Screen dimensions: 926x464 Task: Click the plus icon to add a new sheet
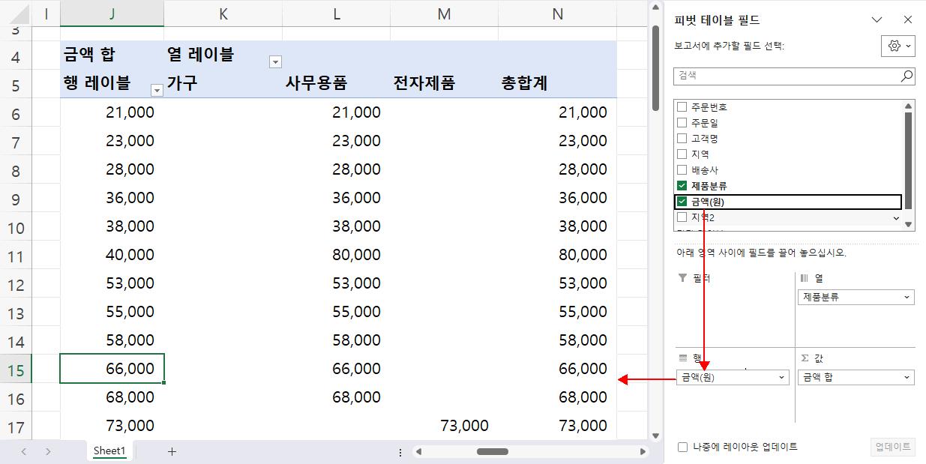pyautogui.click(x=172, y=452)
